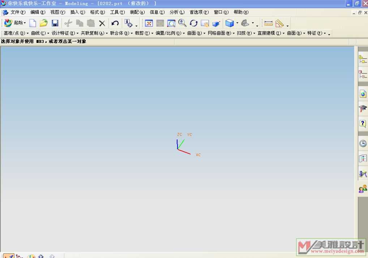The image size is (368, 258).
Task: Click the Undo arrow icon
Action: 115,23
